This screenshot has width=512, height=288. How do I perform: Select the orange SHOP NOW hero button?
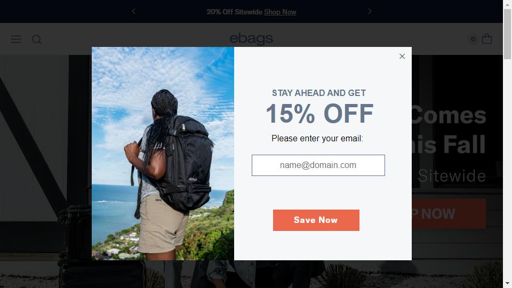(x=449, y=214)
